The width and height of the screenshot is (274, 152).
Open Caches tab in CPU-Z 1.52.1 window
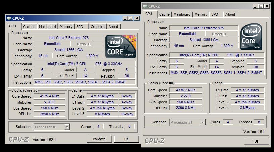tap(29, 27)
